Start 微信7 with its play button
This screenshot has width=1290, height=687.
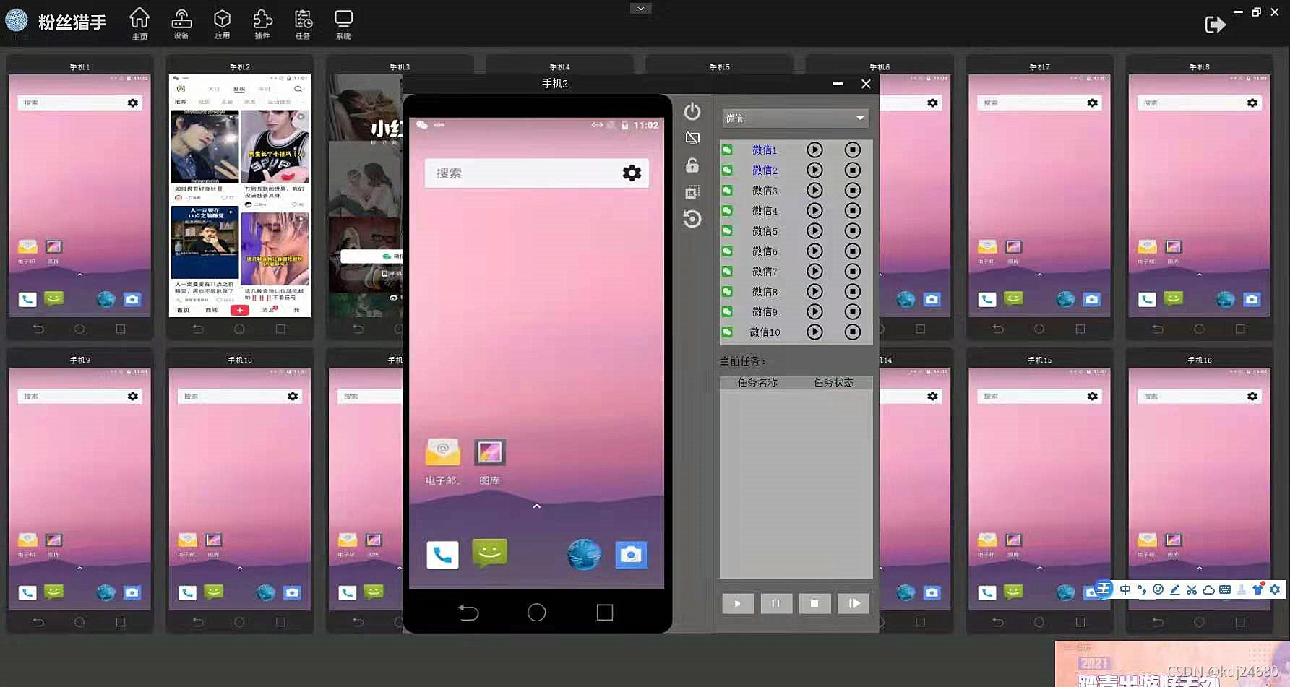pyautogui.click(x=814, y=271)
